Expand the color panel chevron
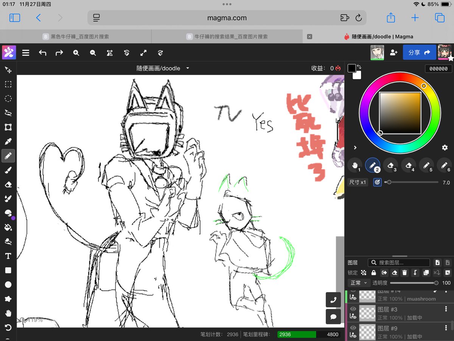Viewport: 454px width, 341px height. [355, 148]
